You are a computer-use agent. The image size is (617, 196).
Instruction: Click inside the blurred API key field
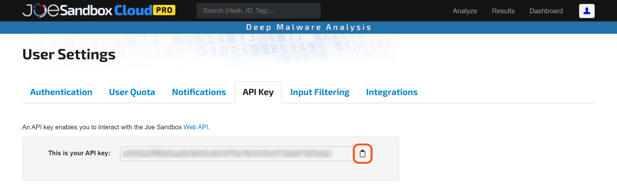(235, 154)
